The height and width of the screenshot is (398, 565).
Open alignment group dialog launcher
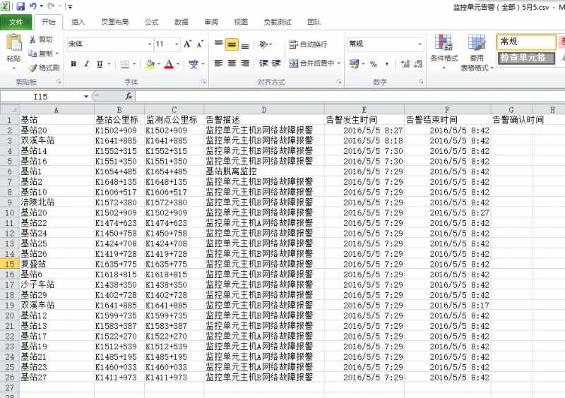[339, 82]
